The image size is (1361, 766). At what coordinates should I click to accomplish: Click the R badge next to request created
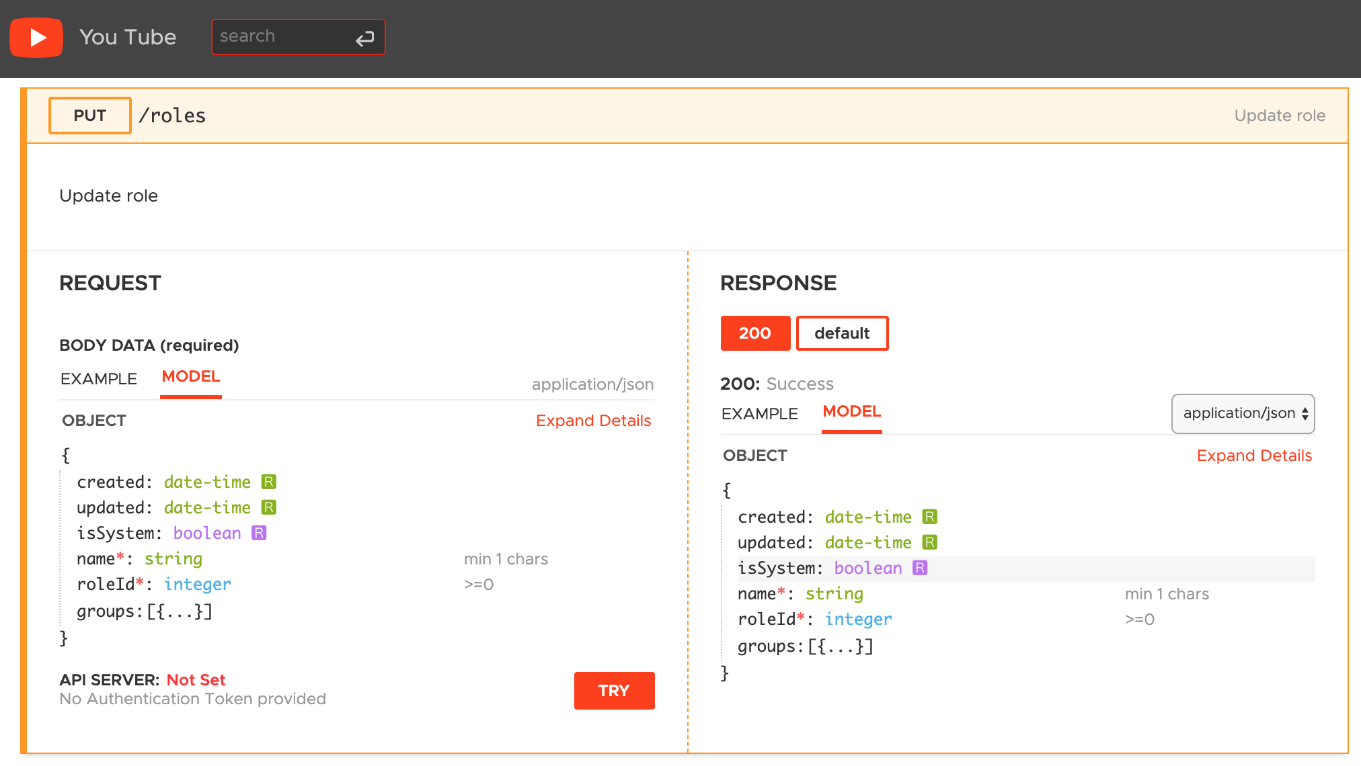click(268, 482)
